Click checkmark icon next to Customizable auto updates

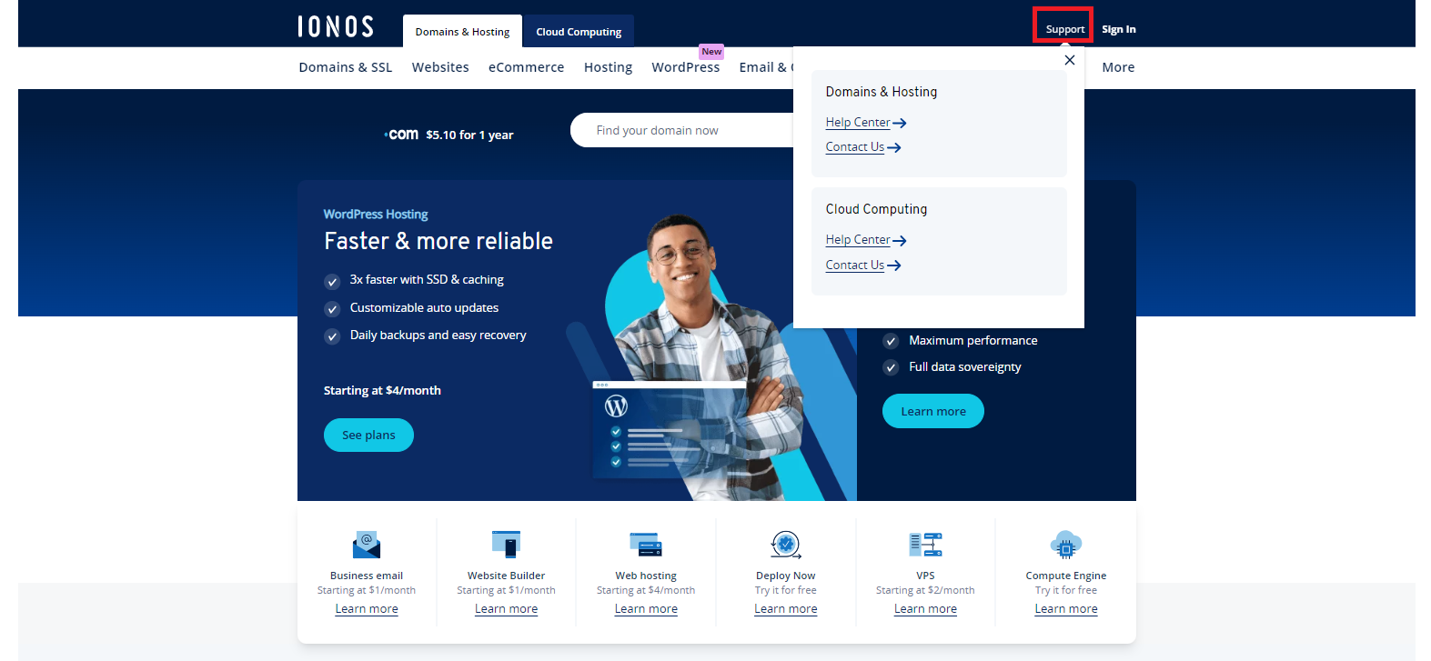[x=332, y=309]
